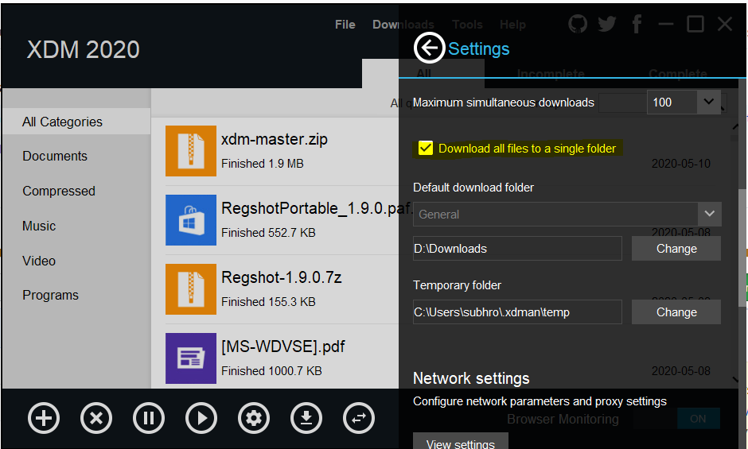This screenshot has height=449, width=748.
Task: Resume downloads with the play icon
Action: (x=201, y=418)
